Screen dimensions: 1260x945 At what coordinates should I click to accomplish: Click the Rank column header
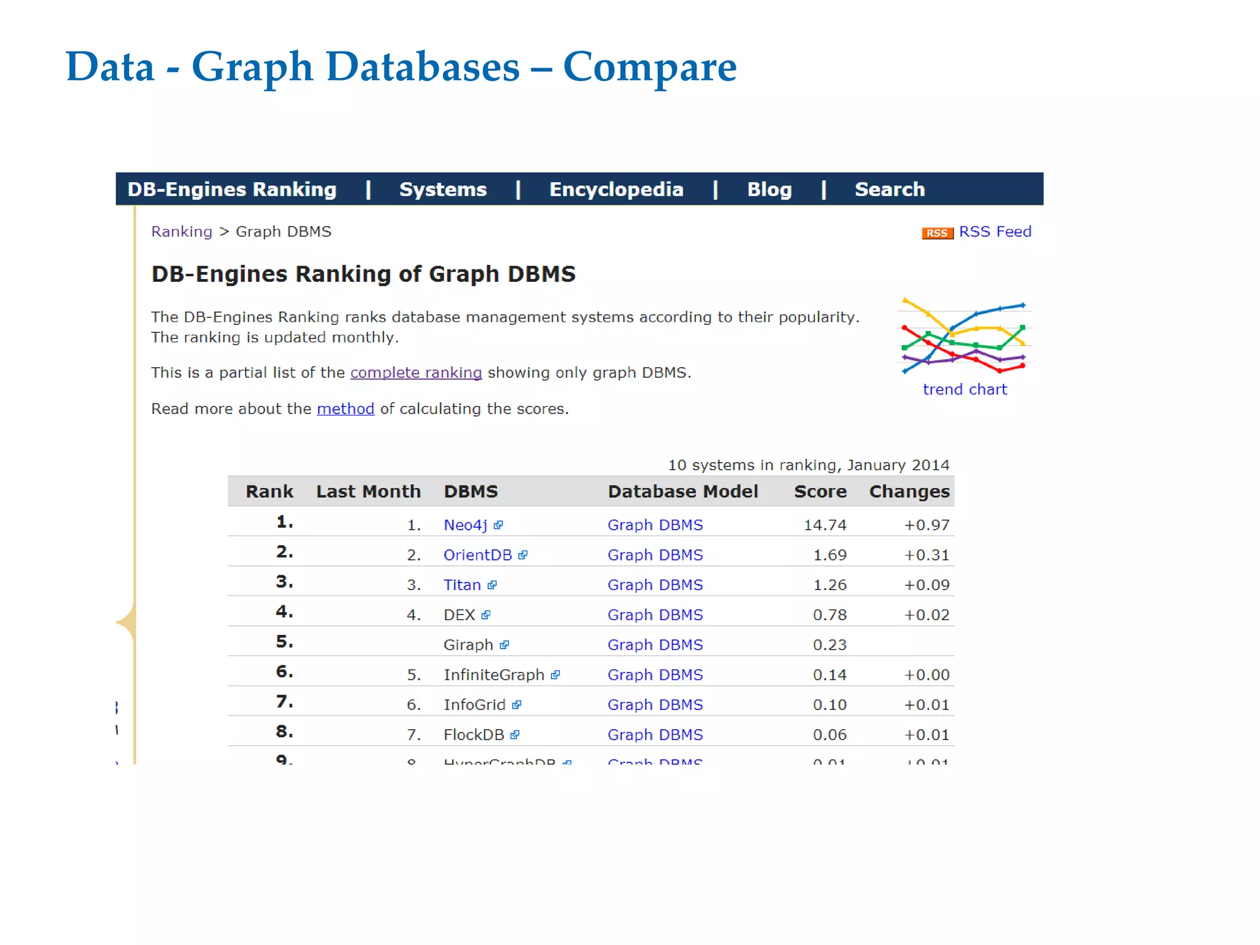point(269,492)
